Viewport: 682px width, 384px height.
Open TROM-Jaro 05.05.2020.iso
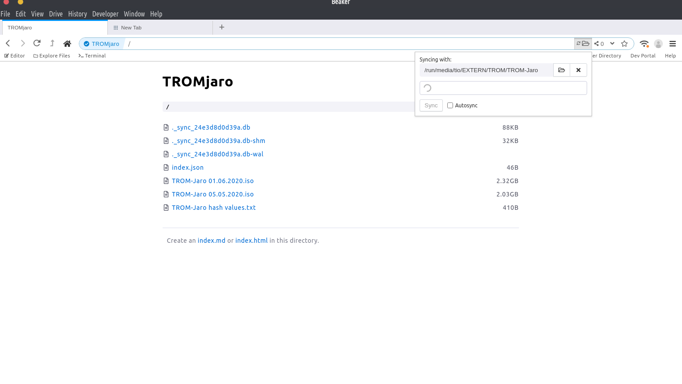pyautogui.click(x=213, y=194)
